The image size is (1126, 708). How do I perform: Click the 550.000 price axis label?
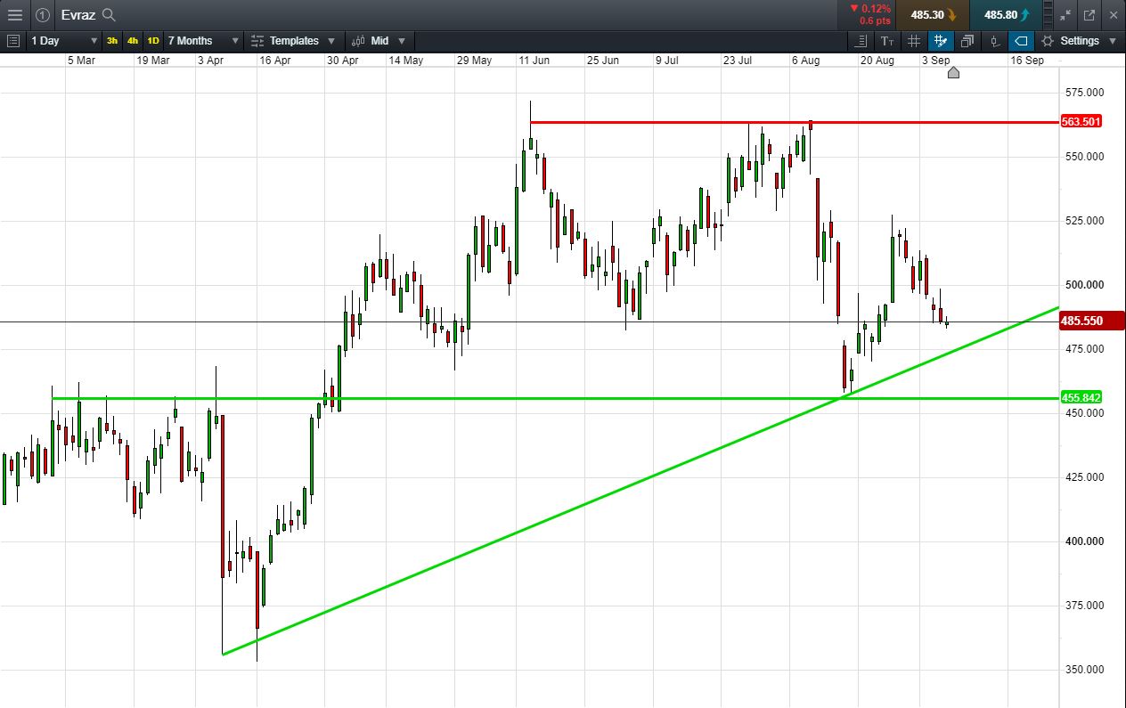click(1085, 157)
